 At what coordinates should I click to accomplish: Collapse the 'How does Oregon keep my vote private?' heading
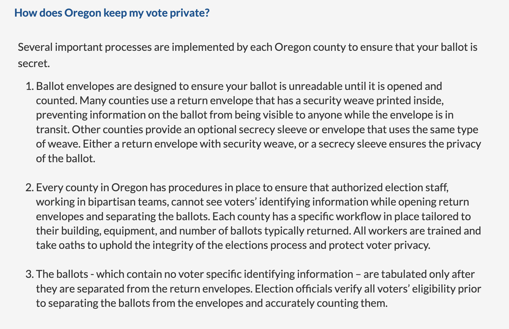pos(112,13)
